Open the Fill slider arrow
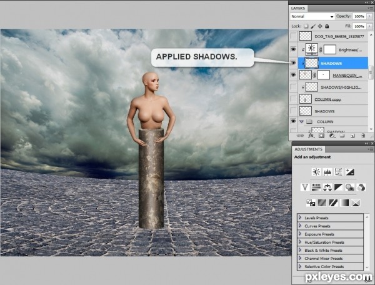This screenshot has height=285, width=375. pos(370,26)
